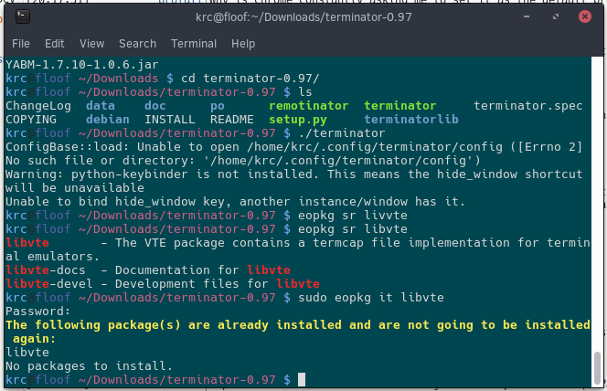Click the terminal icon in title bar
607x391 pixels.
(23, 16)
